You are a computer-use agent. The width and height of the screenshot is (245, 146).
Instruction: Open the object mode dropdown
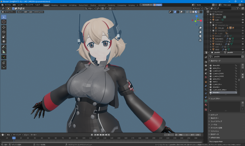pos(9,12)
